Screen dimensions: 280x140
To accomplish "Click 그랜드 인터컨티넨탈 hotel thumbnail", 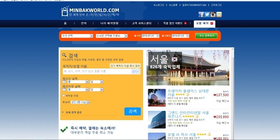I will (157, 120).
